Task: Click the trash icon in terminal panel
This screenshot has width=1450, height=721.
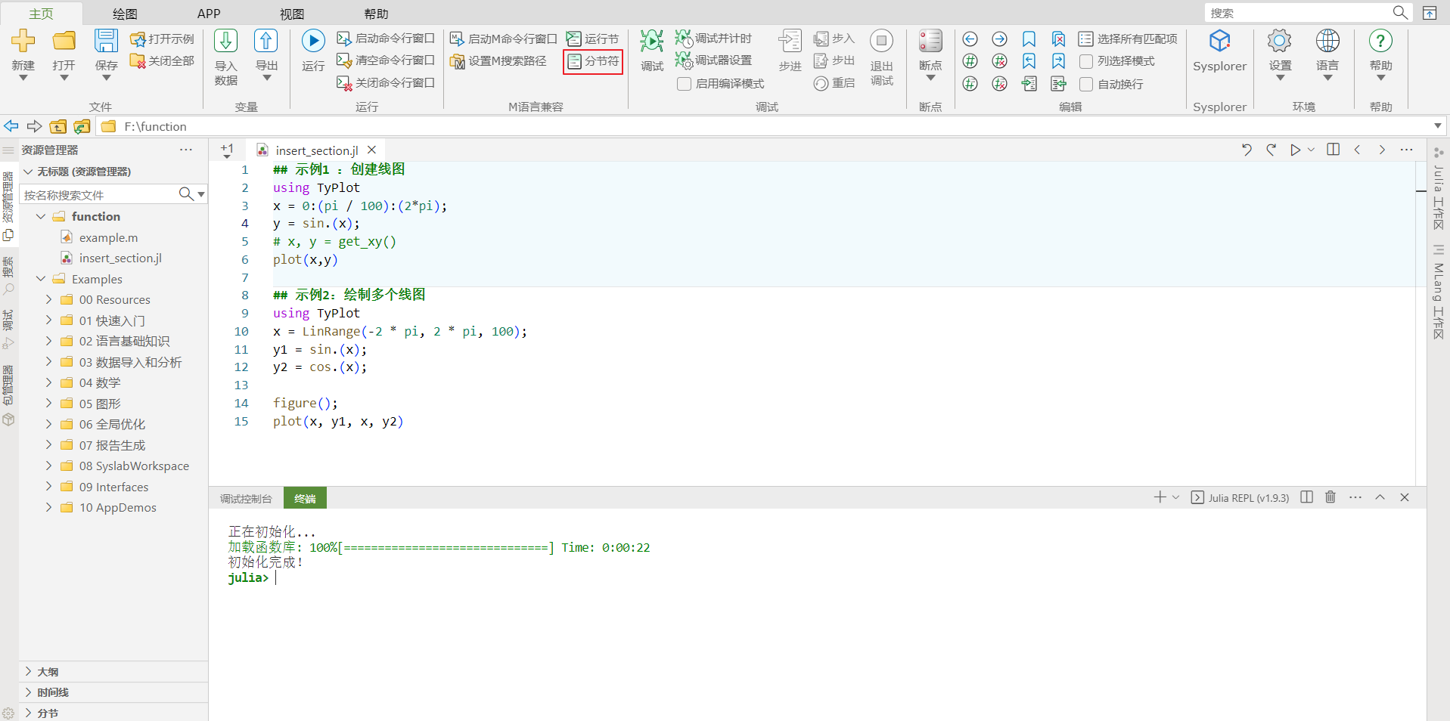Action: click(x=1330, y=497)
